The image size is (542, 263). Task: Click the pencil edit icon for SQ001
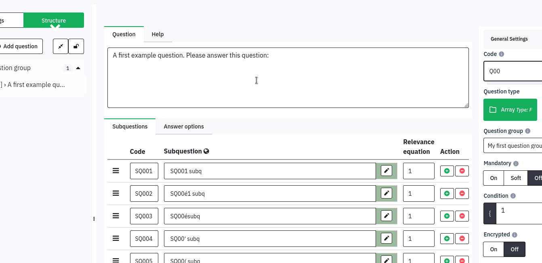pyautogui.click(x=387, y=171)
